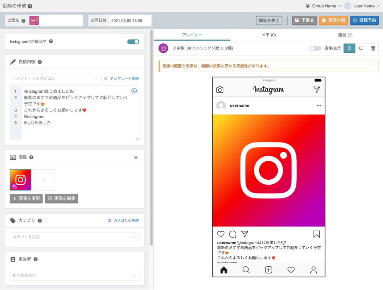Expand the テンプレートを呼び出し dropdown

[56, 79]
